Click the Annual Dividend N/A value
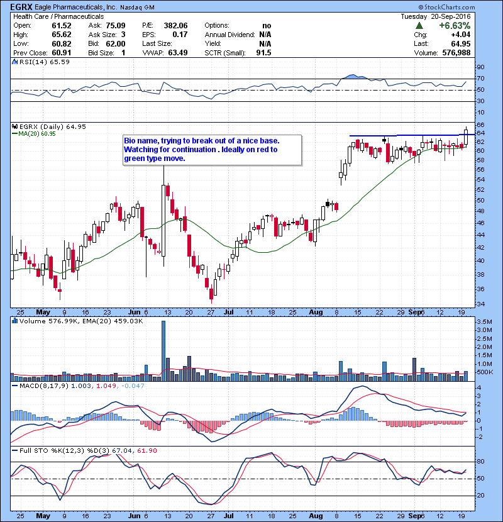Screen dimensions: 503x522 pyautogui.click(x=265, y=35)
